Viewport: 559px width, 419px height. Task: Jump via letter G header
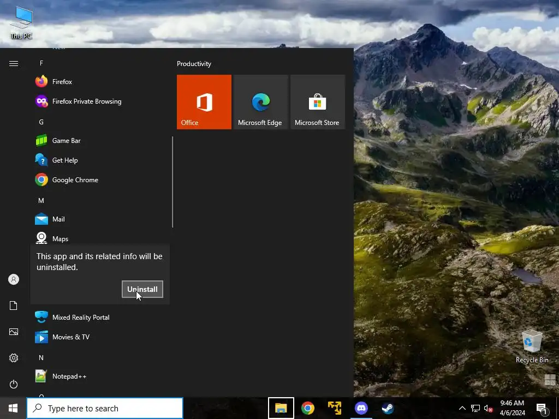tap(41, 122)
